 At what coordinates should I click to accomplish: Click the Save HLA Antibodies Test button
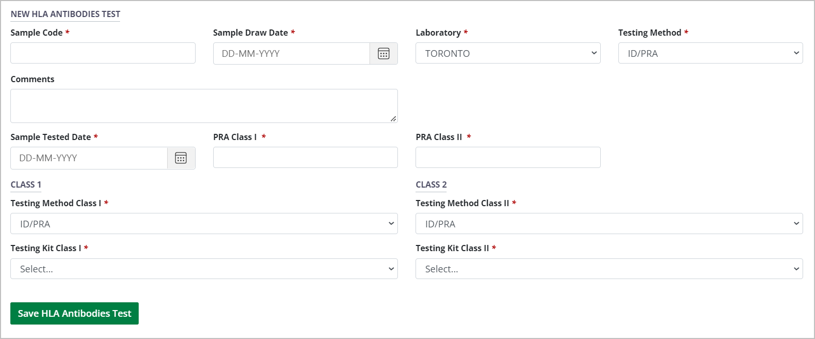[74, 313]
